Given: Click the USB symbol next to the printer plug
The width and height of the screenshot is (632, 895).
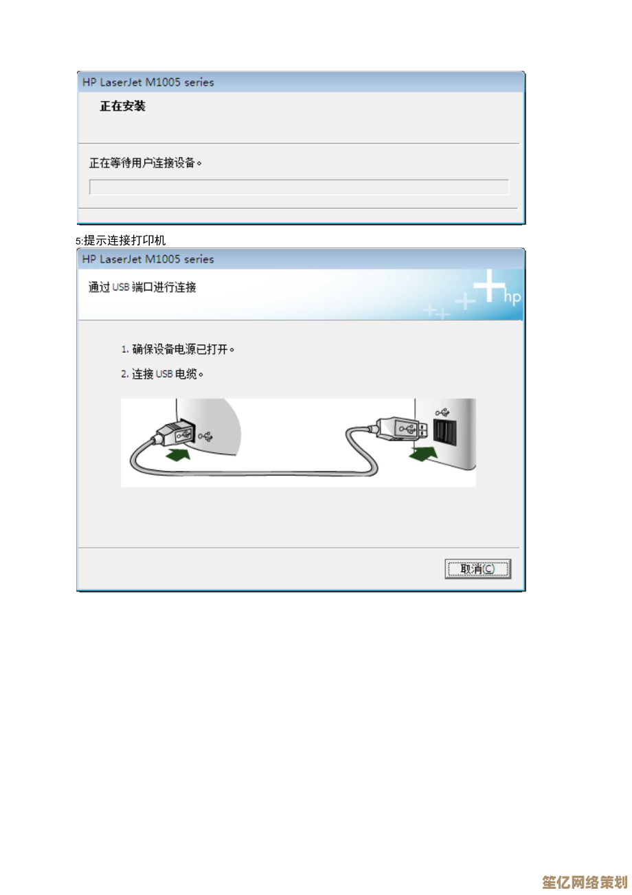Looking at the screenshot, I should point(205,435).
